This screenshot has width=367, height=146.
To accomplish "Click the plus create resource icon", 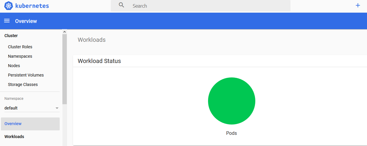I will (358, 5).
